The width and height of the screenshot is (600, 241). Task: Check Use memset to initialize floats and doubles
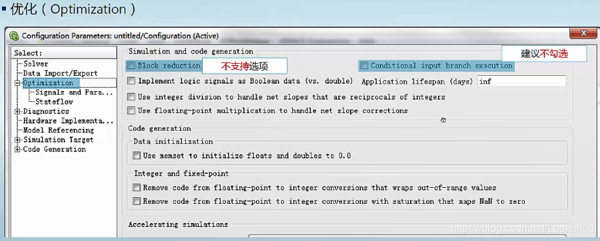click(x=137, y=156)
